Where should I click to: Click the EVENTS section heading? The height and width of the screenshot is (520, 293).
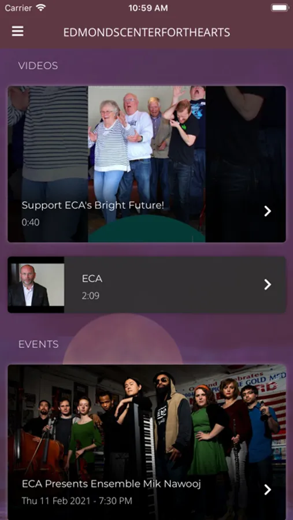tap(39, 344)
